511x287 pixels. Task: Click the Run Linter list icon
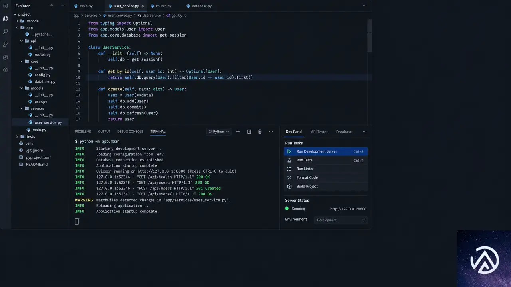click(289, 169)
